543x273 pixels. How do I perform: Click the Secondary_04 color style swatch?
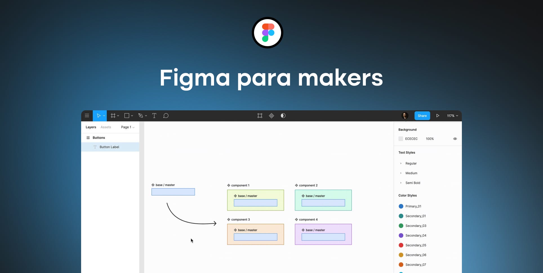[x=401, y=236]
